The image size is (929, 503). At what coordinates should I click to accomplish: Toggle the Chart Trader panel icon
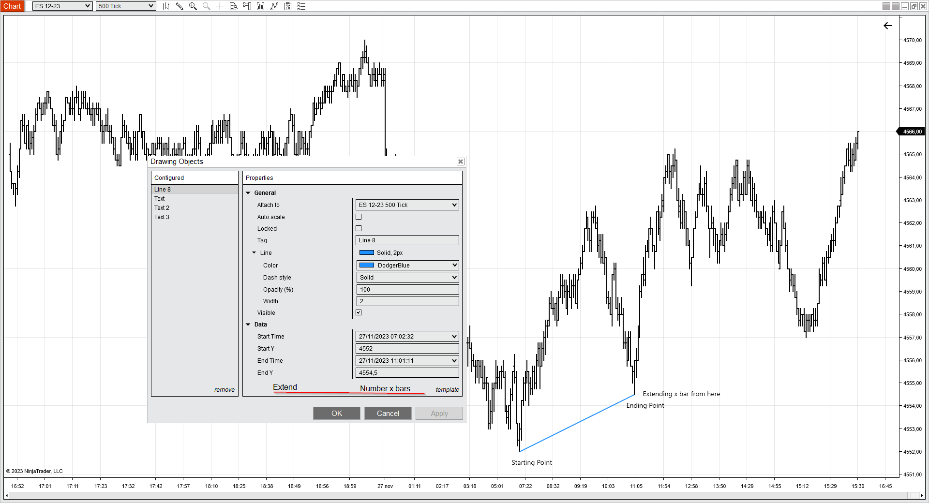pos(247,6)
